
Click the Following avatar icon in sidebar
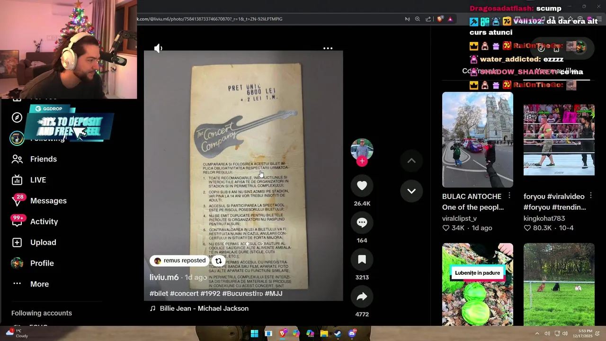[x=17, y=138]
